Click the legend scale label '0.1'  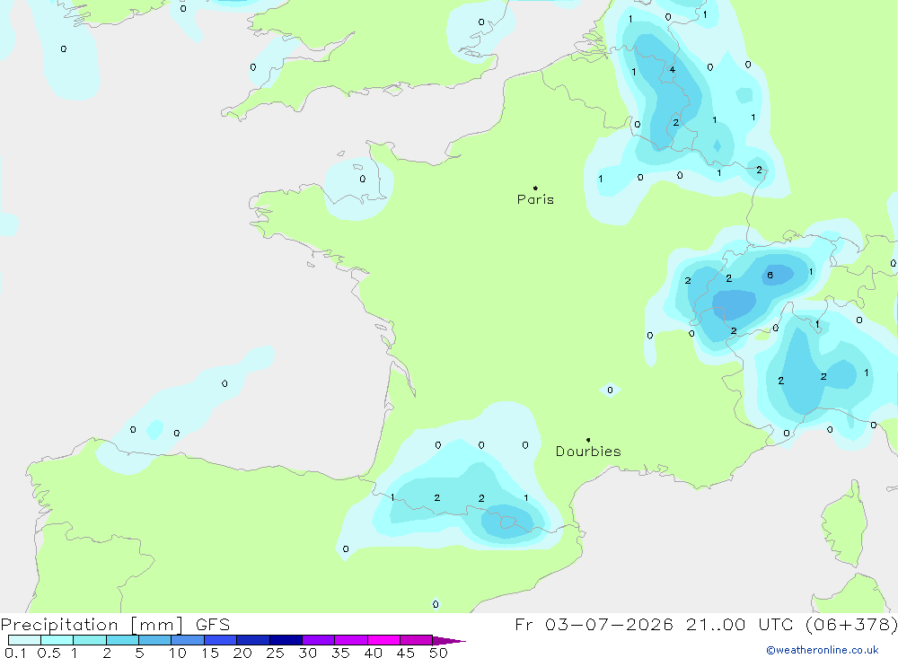tap(15, 653)
